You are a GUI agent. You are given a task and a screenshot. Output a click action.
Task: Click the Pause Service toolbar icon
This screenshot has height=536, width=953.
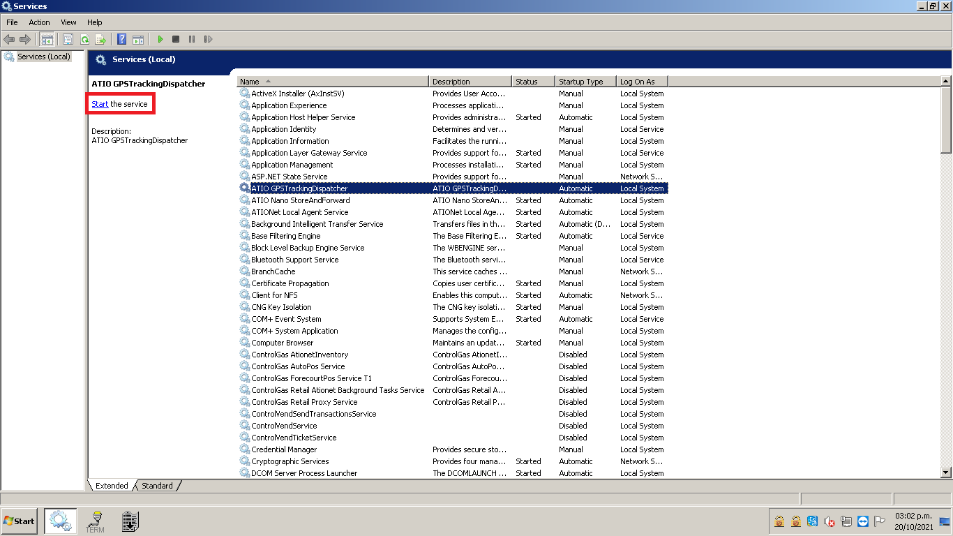192,40
